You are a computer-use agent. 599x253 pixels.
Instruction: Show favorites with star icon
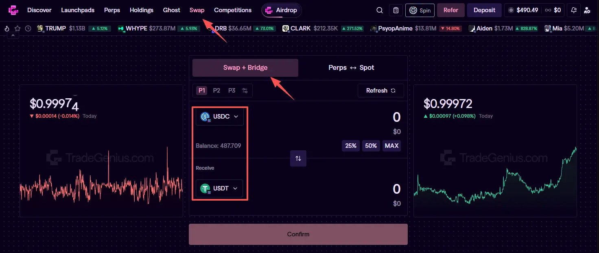(x=17, y=28)
